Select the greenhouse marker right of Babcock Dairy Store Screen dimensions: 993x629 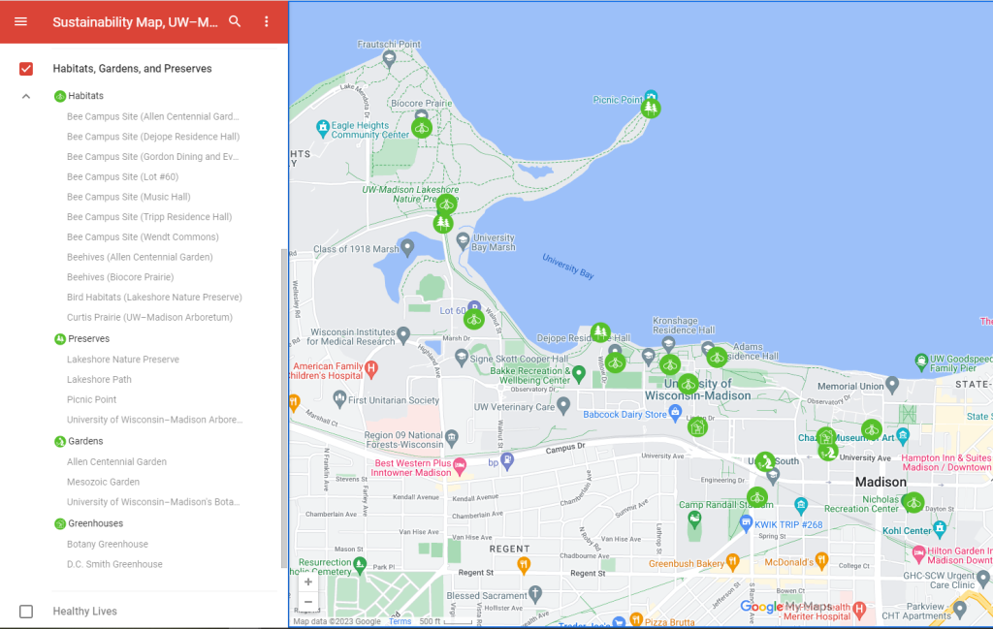tap(697, 427)
